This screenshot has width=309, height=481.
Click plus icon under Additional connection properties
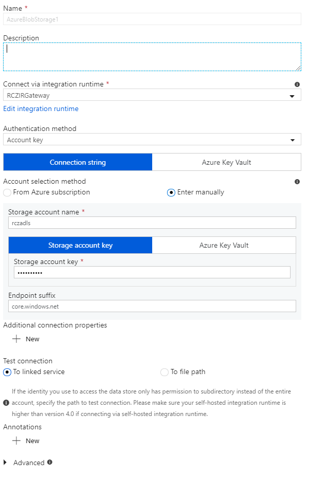pos(16,339)
